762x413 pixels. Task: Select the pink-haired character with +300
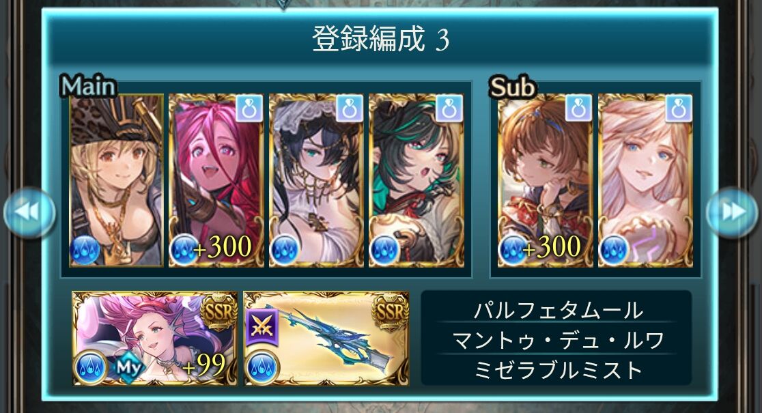pyautogui.click(x=216, y=180)
